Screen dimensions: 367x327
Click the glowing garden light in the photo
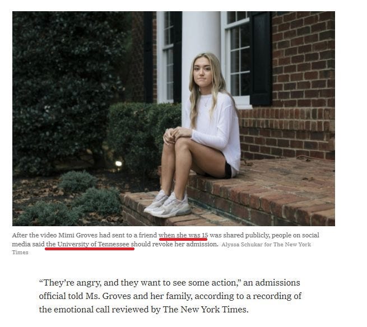(x=119, y=163)
